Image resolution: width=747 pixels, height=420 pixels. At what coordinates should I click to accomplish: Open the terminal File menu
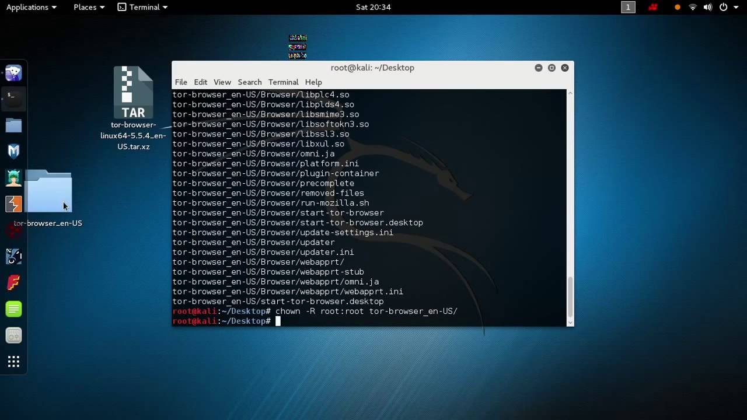(x=181, y=82)
